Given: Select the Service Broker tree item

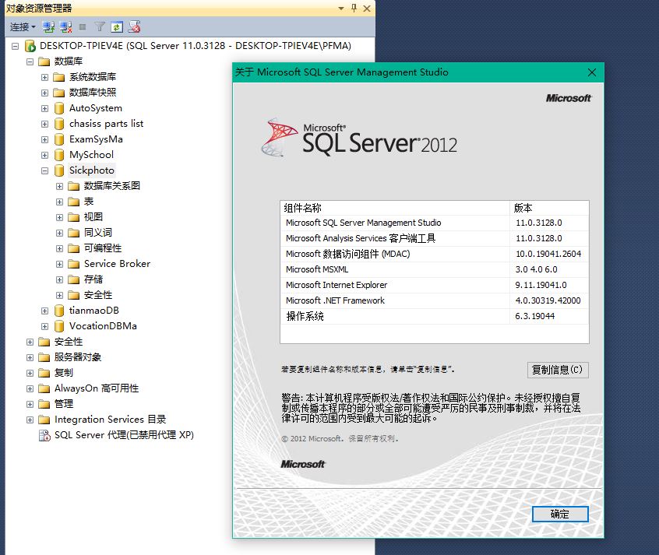Looking at the screenshot, I should 118,263.
